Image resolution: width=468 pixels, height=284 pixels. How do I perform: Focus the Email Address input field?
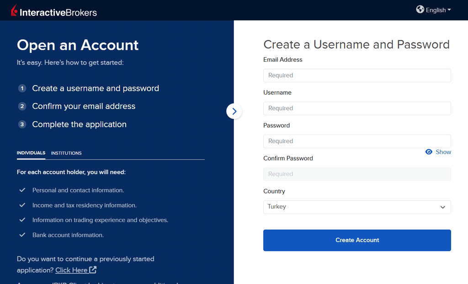pos(357,75)
